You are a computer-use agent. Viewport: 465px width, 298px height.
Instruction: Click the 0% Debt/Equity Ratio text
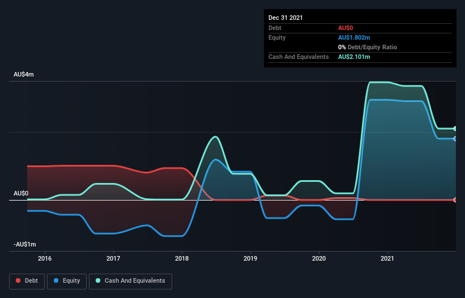click(x=368, y=47)
